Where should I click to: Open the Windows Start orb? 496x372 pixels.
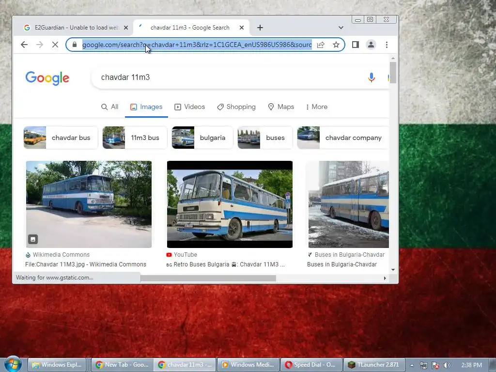click(13, 364)
